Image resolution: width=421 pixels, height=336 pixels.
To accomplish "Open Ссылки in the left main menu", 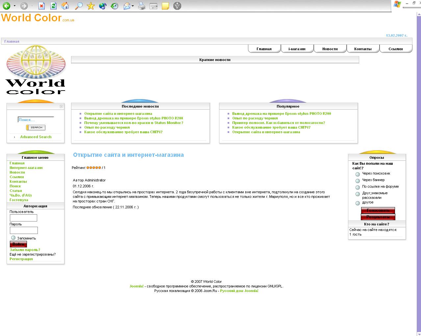I will 17,177.
